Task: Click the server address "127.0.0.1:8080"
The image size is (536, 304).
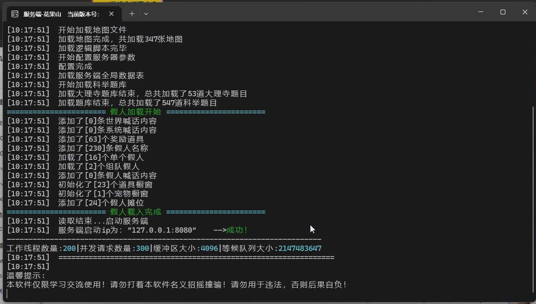Action: pyautogui.click(x=162, y=230)
